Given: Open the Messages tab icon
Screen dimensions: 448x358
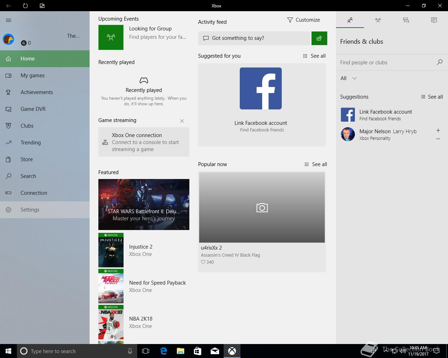Looking at the screenshot, I should coord(406,20).
